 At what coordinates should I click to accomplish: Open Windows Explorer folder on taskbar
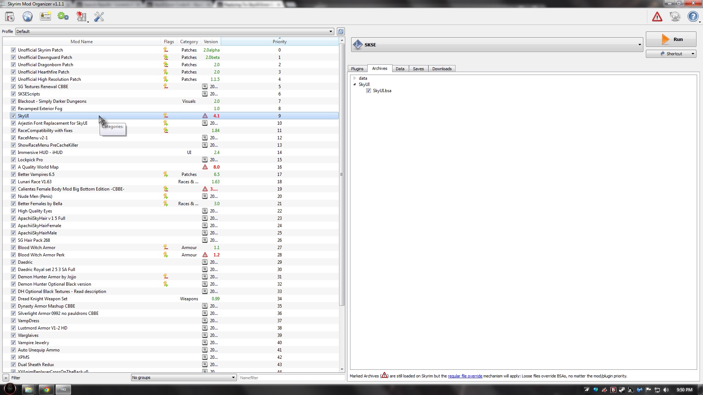pos(29,390)
